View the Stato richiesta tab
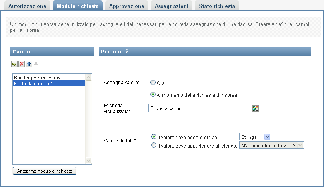The height and width of the screenshot is (187, 324). coord(216,6)
